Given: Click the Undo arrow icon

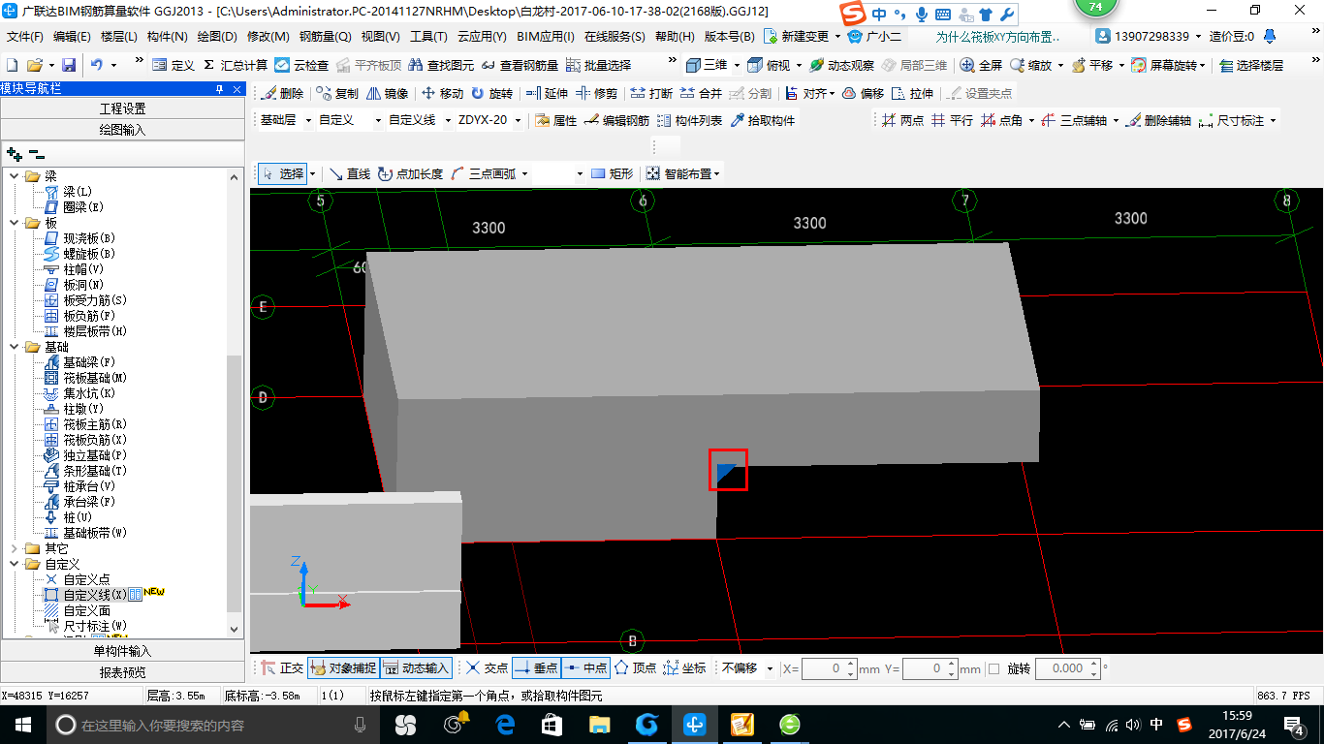Looking at the screenshot, I should [97, 65].
